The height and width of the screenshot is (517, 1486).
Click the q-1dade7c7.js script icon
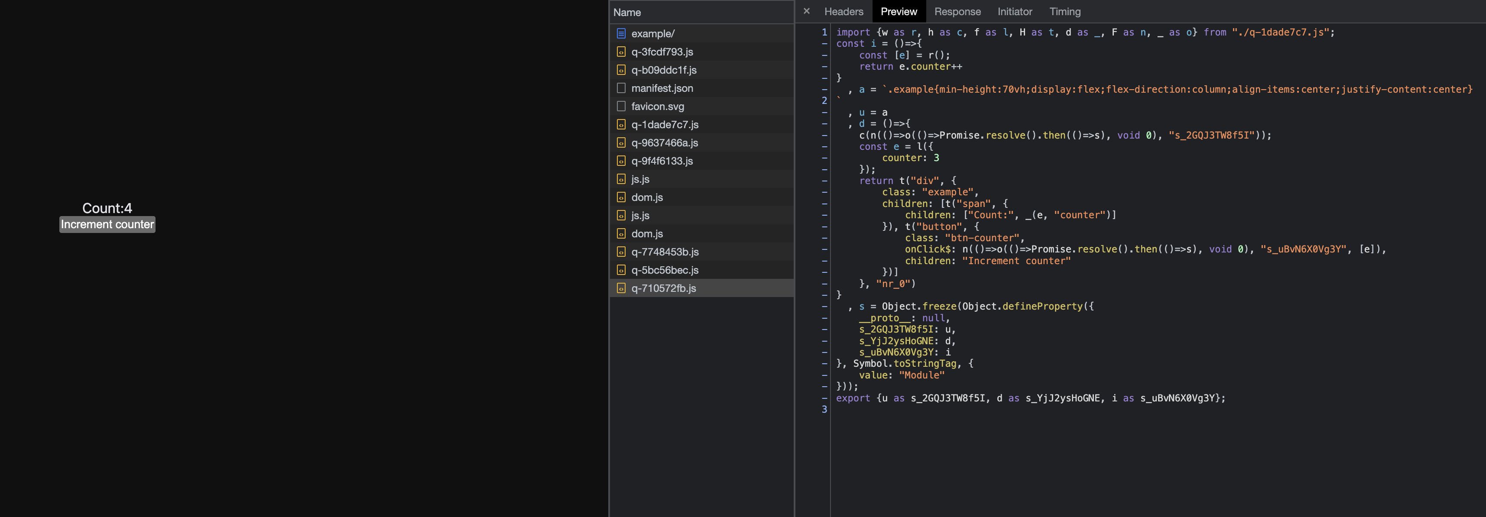click(x=621, y=125)
